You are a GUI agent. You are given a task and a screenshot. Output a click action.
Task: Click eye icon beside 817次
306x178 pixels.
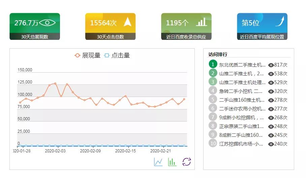click(x=271, y=65)
